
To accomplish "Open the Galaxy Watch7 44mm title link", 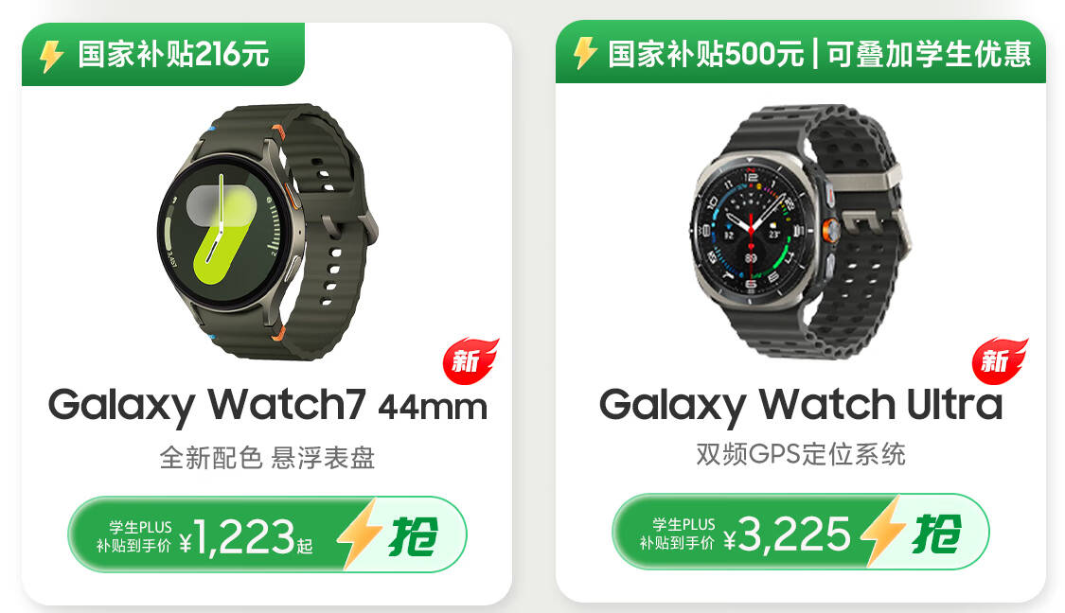I will tap(268, 406).
